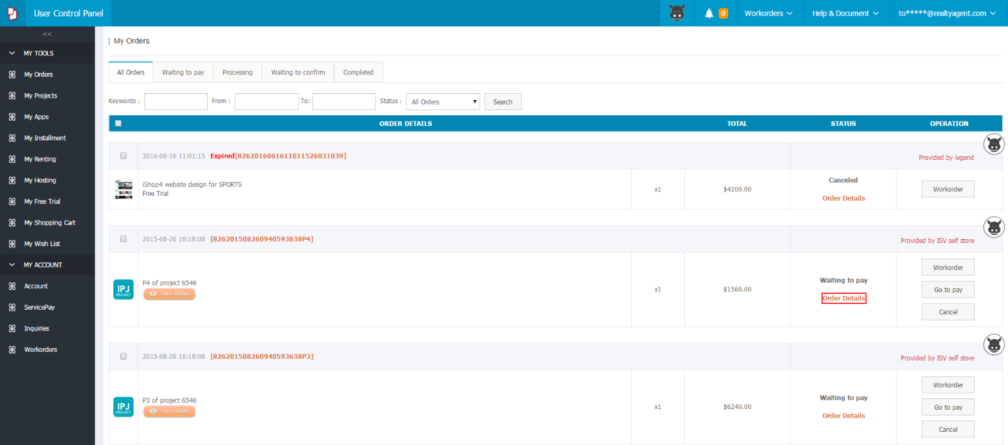Focus the To date input field

coord(344,101)
